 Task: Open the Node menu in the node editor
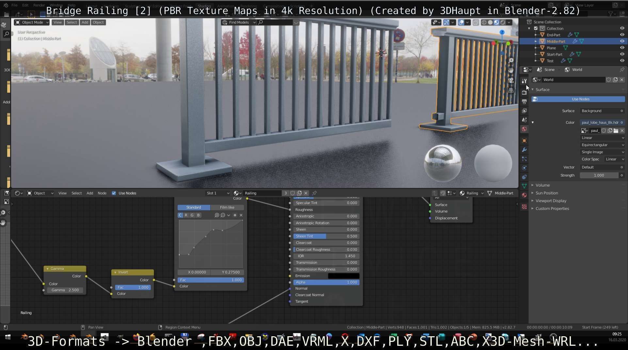click(102, 193)
